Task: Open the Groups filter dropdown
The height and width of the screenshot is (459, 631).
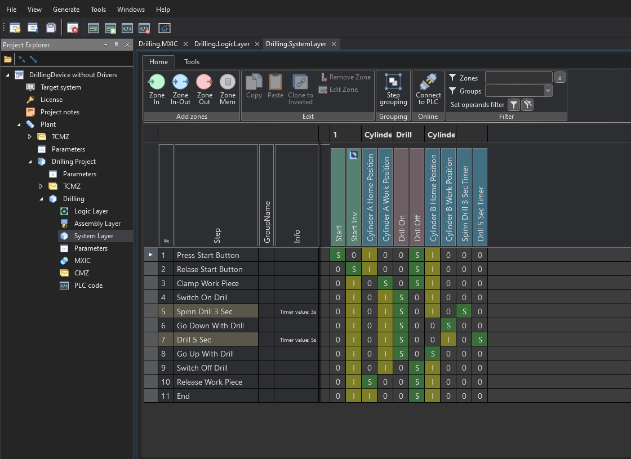Action: (548, 91)
